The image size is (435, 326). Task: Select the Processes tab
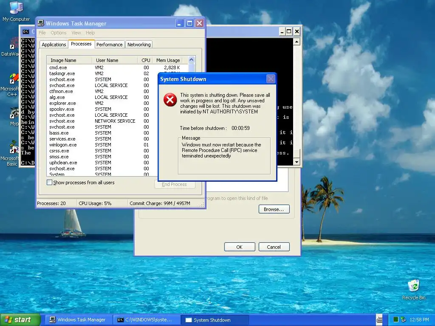(81, 44)
